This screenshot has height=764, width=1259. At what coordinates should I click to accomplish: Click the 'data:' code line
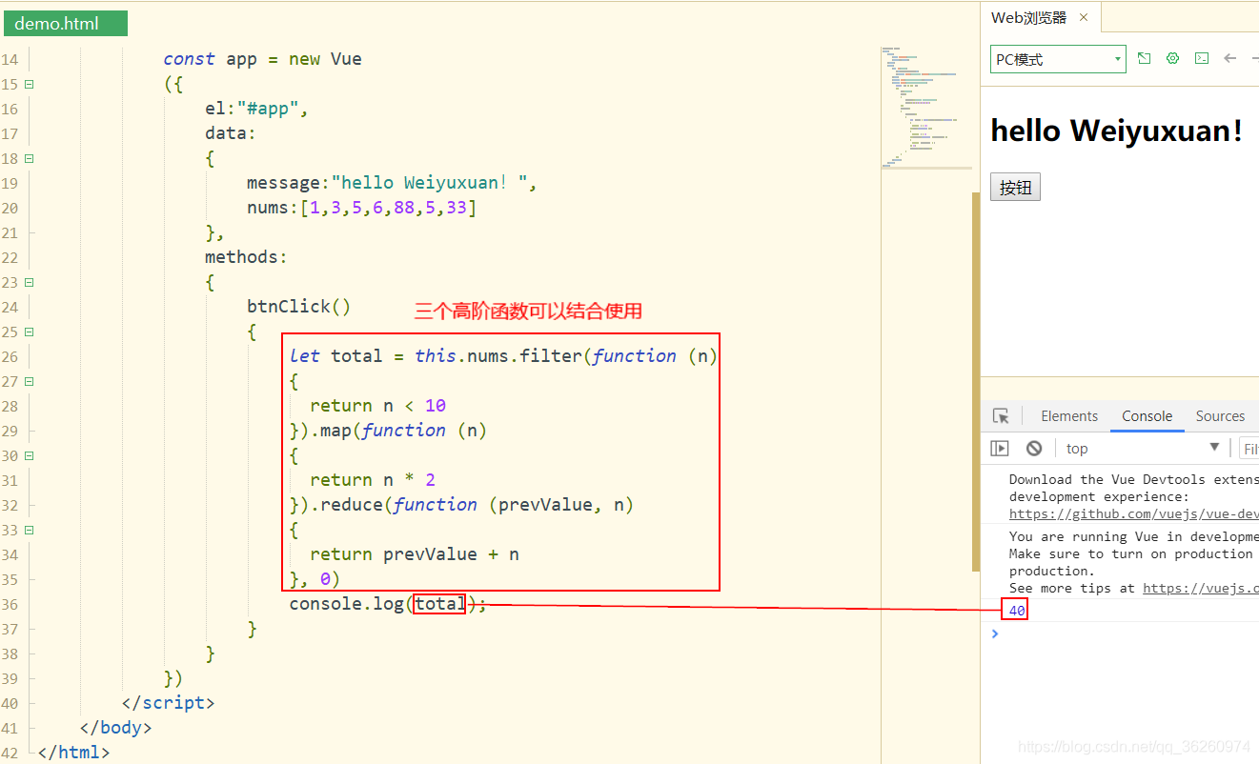[x=231, y=133]
